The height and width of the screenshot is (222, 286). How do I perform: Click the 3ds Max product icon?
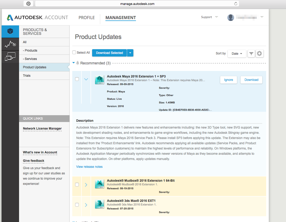pyautogui.click(x=99, y=204)
